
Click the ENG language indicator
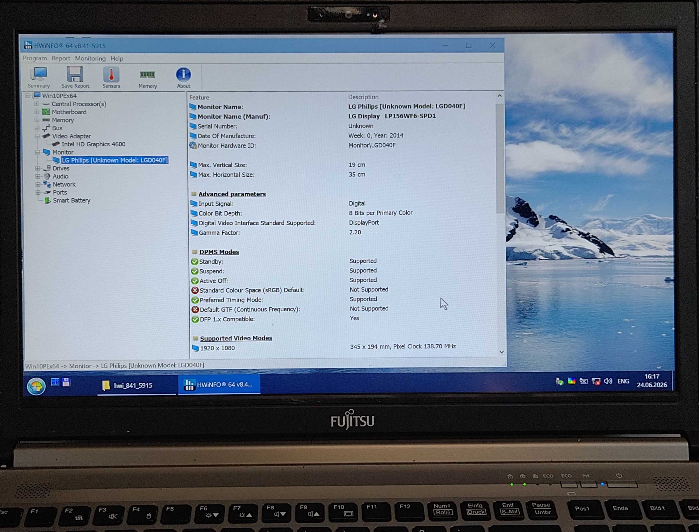[x=623, y=381]
